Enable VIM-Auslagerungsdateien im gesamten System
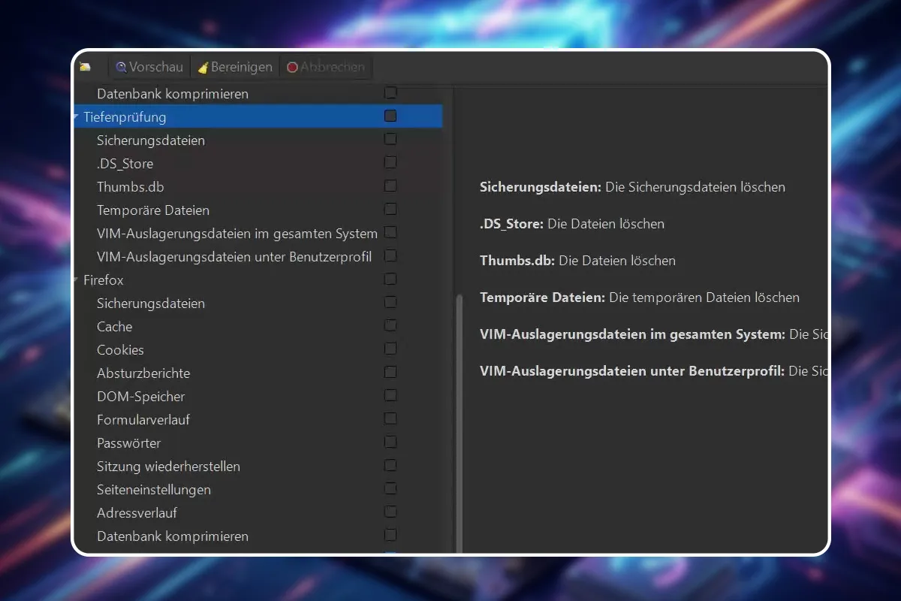901x601 pixels. click(x=390, y=232)
